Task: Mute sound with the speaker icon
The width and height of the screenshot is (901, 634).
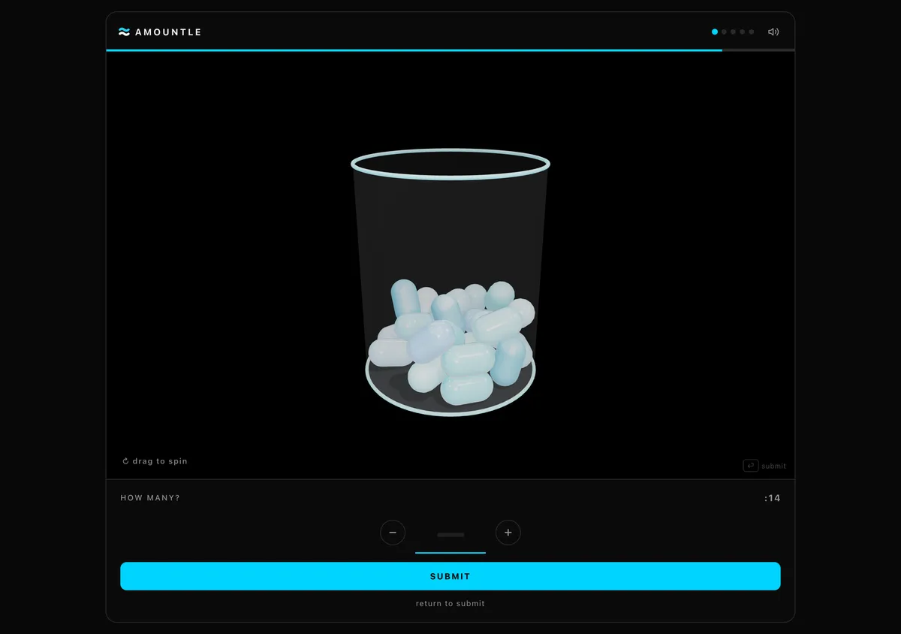Action: (x=773, y=32)
